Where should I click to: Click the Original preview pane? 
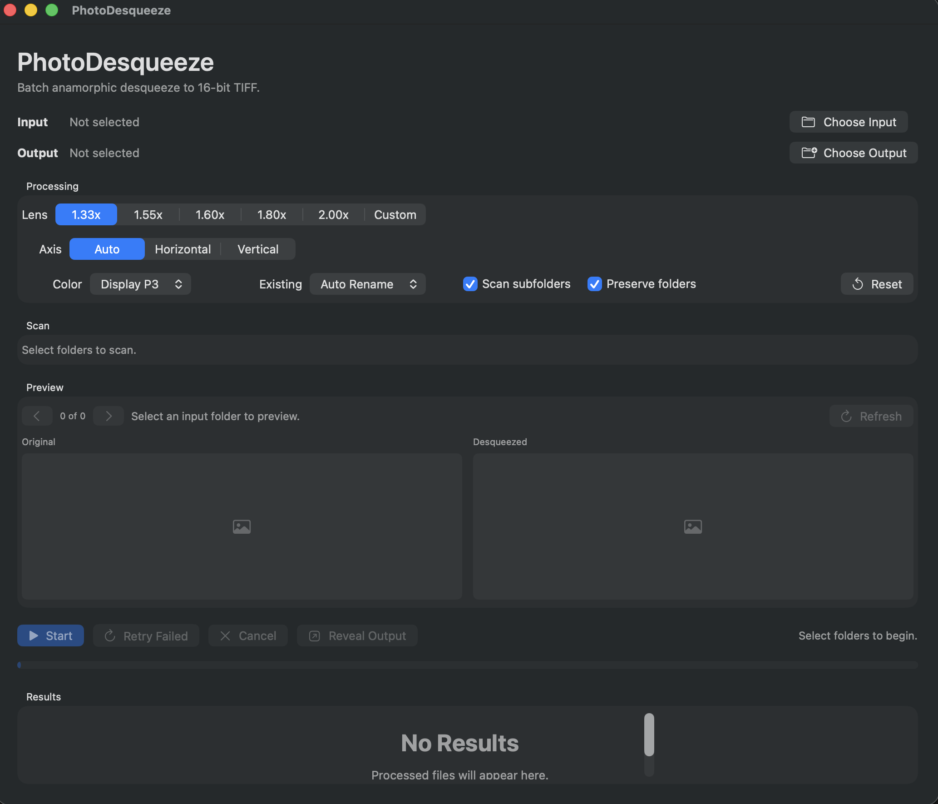point(242,526)
